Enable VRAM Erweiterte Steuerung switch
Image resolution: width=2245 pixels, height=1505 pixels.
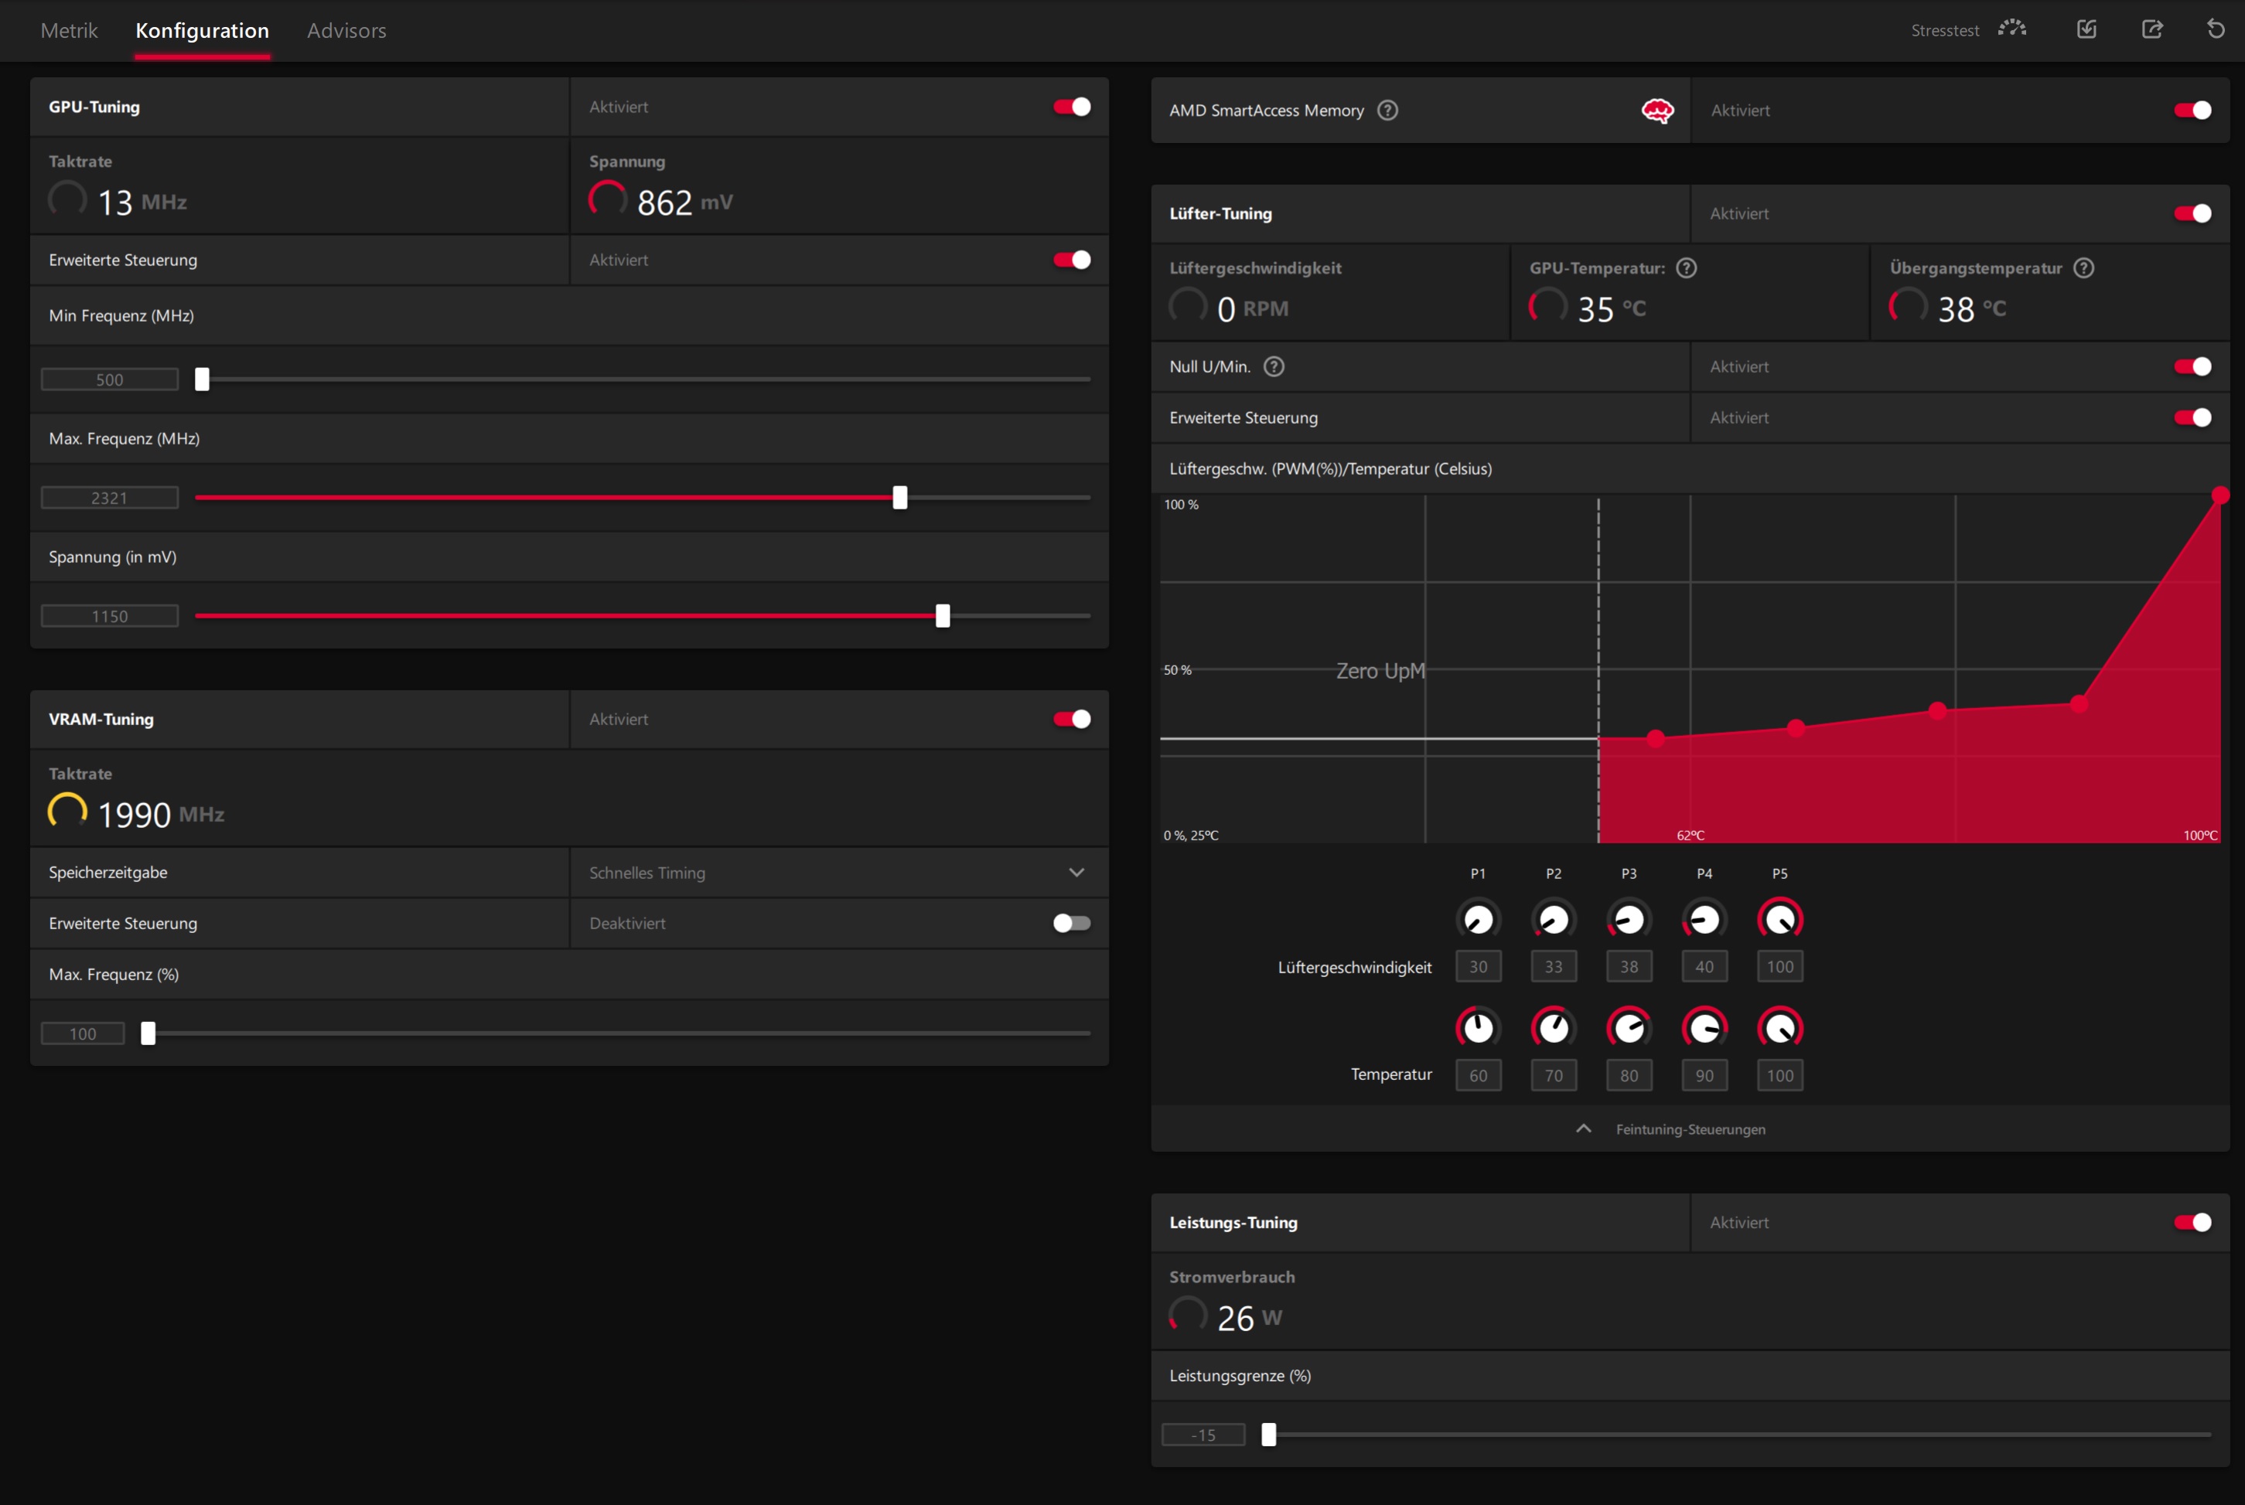1072,924
